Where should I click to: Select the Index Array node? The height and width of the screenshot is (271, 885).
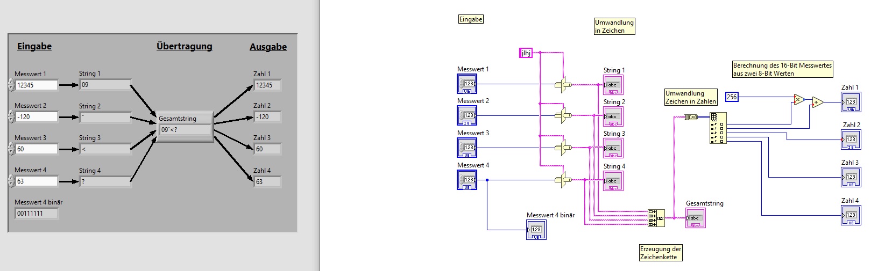pos(718,128)
